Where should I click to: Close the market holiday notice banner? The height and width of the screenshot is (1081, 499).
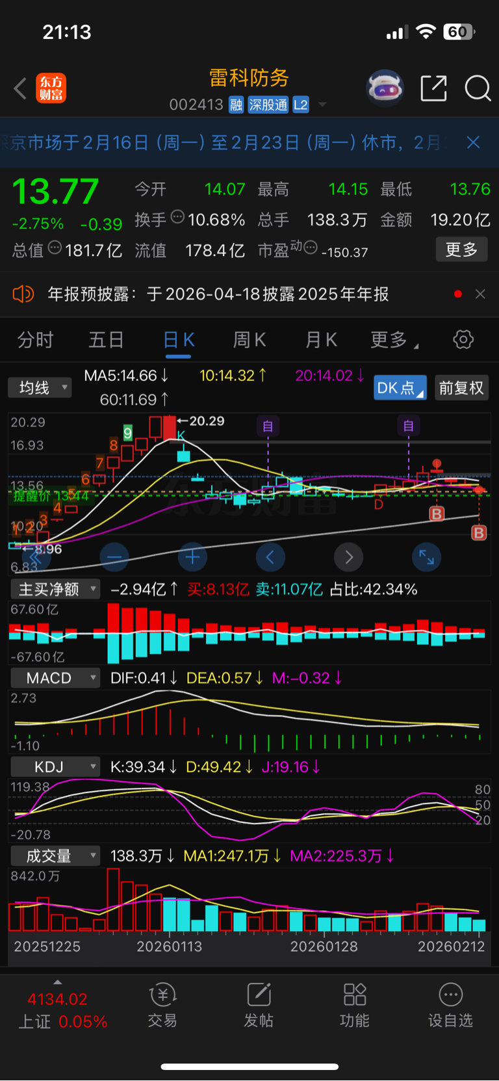(474, 142)
